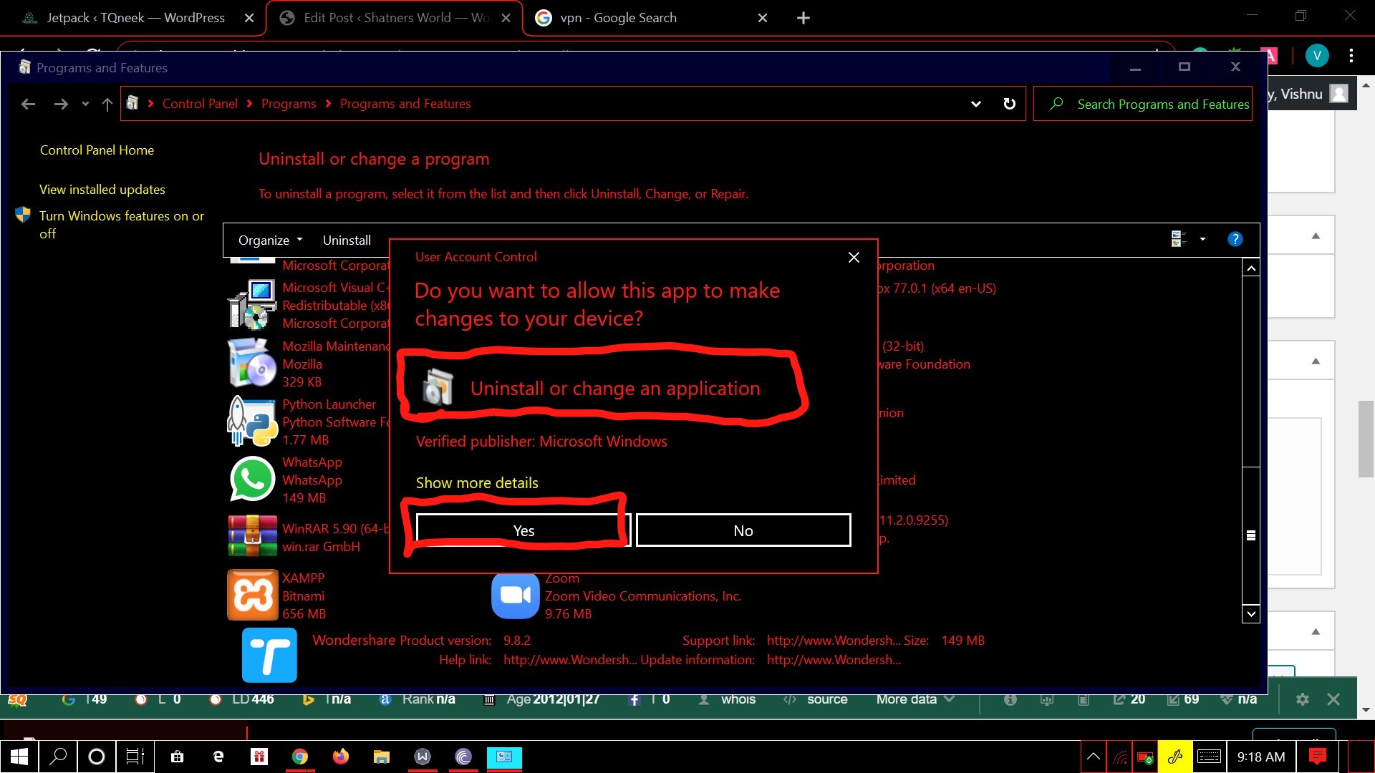The height and width of the screenshot is (773, 1375).
Task: Click the Uninstall button in the toolbar
Action: pos(347,240)
